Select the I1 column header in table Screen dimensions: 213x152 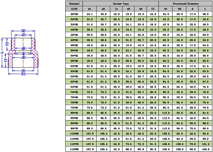[116, 9]
